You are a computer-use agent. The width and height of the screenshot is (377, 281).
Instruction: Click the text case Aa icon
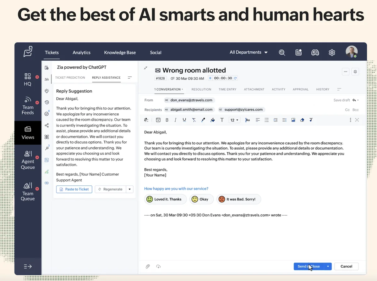[248, 120]
